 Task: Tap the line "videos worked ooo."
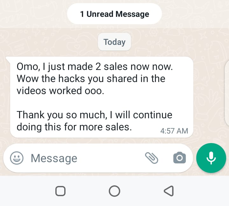60,91
